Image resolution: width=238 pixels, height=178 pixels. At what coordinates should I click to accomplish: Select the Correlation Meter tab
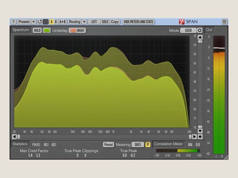(x=168, y=144)
